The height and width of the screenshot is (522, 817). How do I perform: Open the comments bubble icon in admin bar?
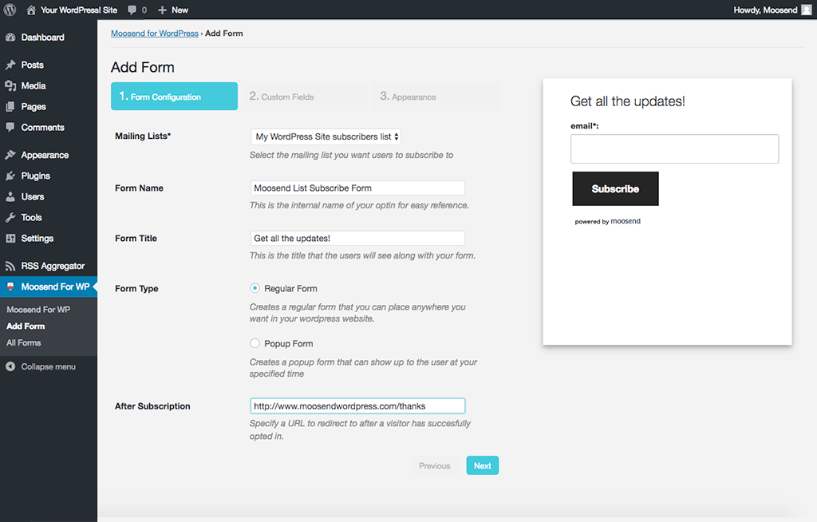click(132, 10)
